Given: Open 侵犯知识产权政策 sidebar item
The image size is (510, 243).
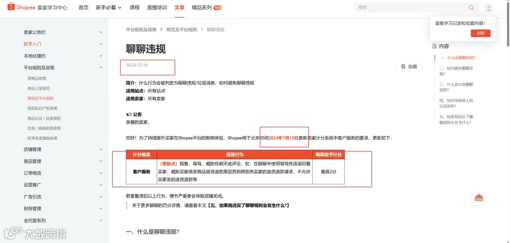Looking at the screenshot, I should pos(42,108).
